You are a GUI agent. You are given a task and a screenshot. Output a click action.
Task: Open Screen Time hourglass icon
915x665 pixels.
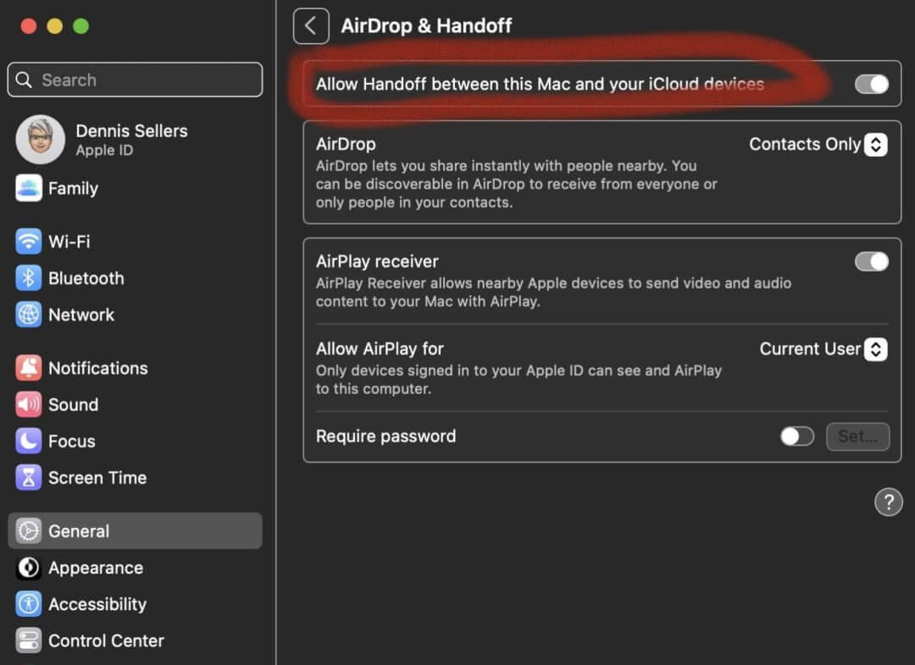click(29, 478)
